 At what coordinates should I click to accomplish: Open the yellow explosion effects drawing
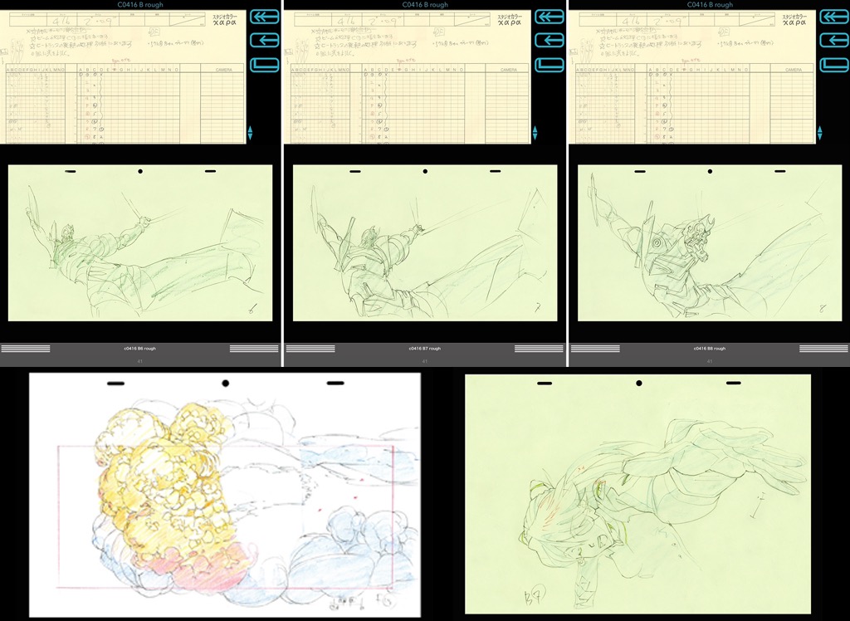225,495
